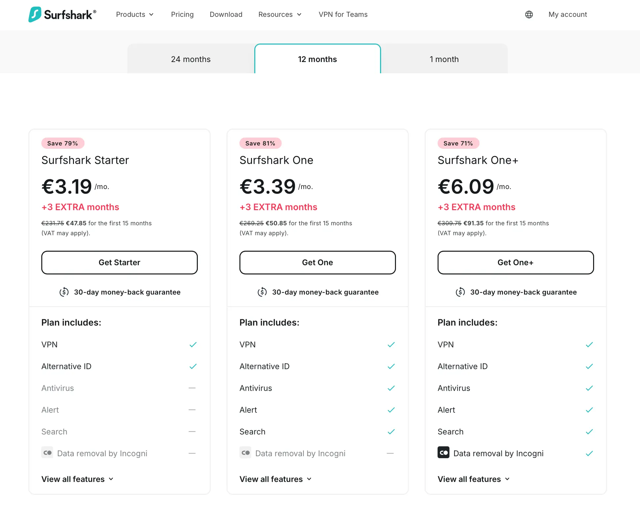The height and width of the screenshot is (508, 640).
Task: Select the 24 months tab
Action: [x=191, y=59]
